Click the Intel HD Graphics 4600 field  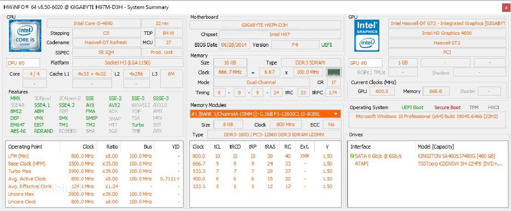(447, 33)
